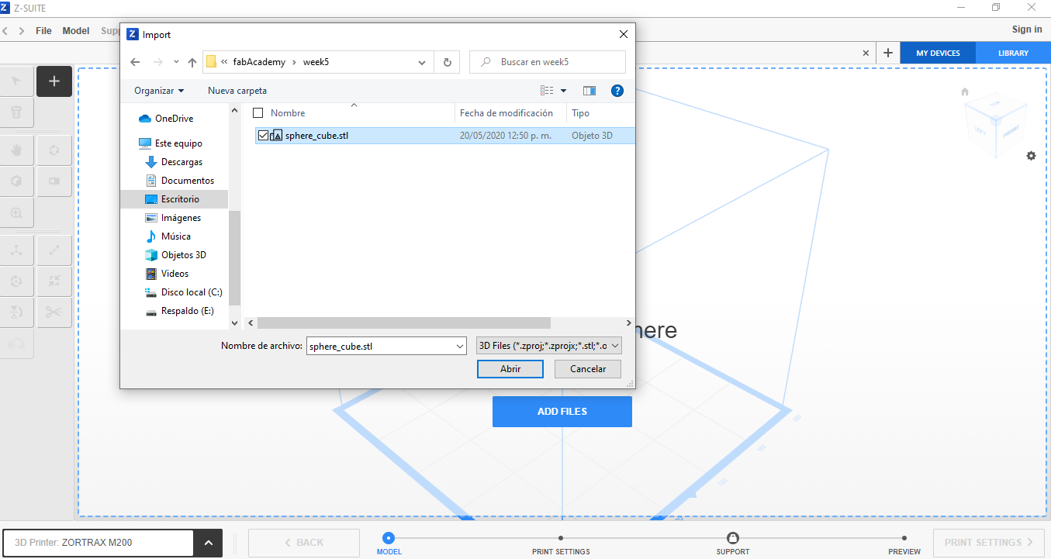The width and height of the screenshot is (1051, 559).
Task: Refresh the week5 folder listing
Action: tap(448, 62)
